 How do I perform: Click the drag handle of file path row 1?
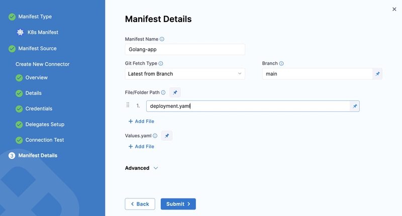pos(128,105)
